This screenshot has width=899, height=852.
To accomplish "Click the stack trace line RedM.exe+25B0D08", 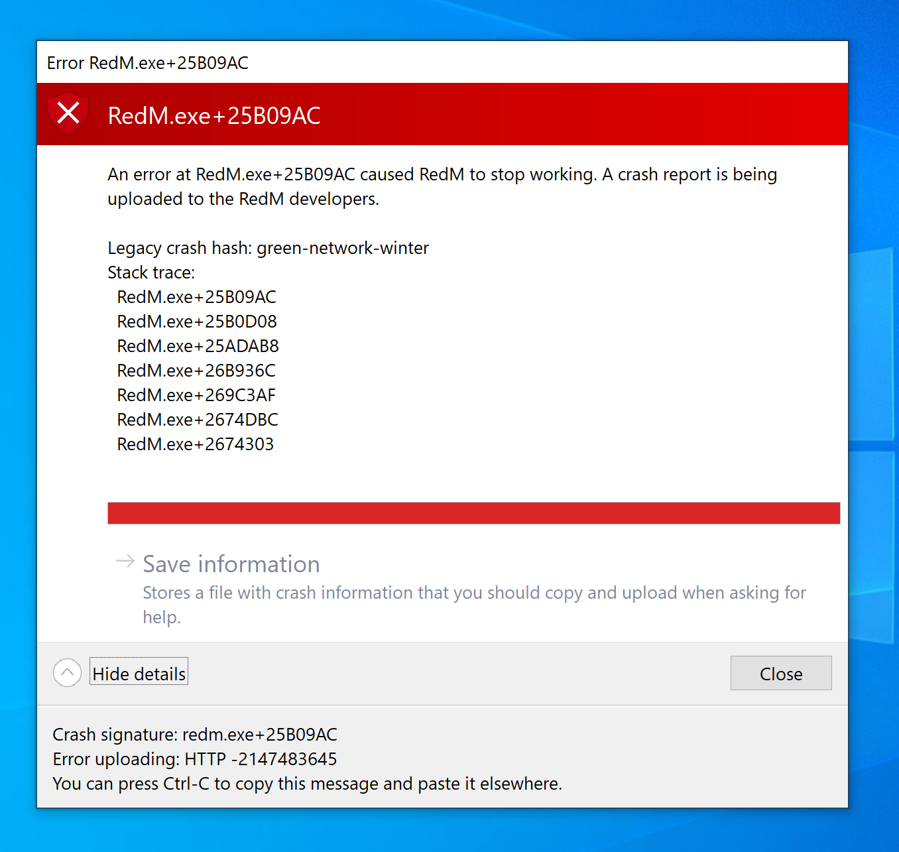I will 197,322.
